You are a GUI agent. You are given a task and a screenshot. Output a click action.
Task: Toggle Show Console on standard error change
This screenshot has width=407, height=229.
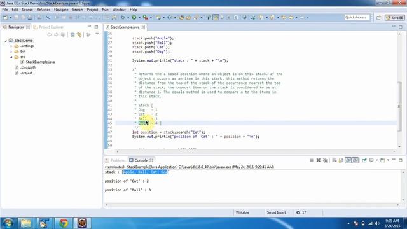point(355,160)
